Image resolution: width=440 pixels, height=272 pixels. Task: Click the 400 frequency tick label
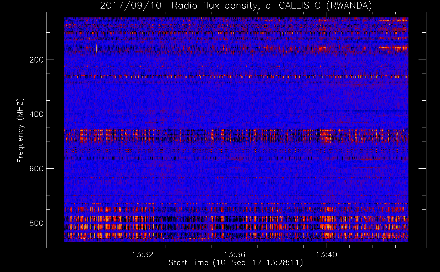[x=36, y=114]
